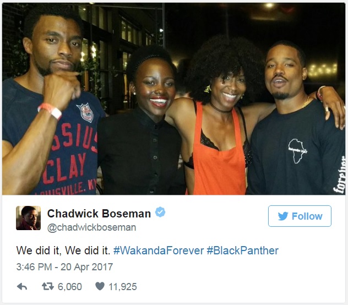The image size is (348, 305).
Task: Click the smiling woman in the orange top
Action: pos(219,116)
